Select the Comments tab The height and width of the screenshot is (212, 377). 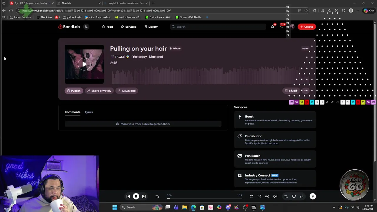click(72, 112)
